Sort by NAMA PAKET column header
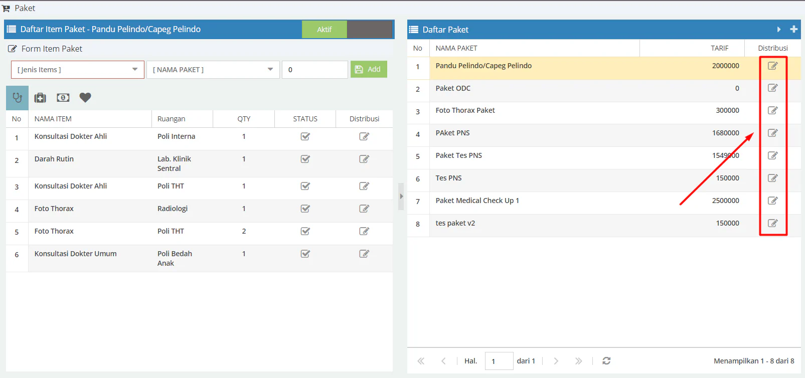805x378 pixels. [534, 48]
